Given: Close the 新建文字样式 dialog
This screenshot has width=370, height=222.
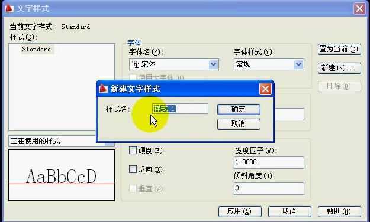Looking at the screenshot, I should click(x=265, y=89).
